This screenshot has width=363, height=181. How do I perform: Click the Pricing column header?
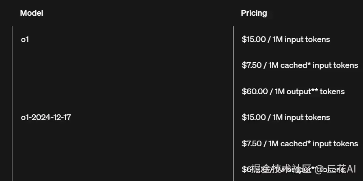(x=254, y=13)
